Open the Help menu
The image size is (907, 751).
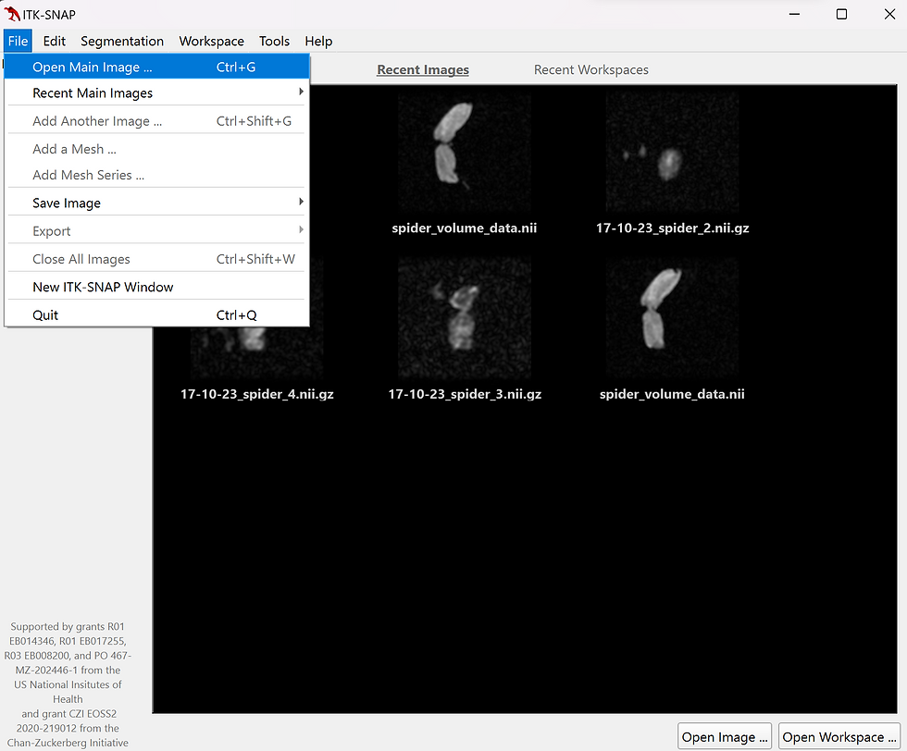[x=318, y=41]
